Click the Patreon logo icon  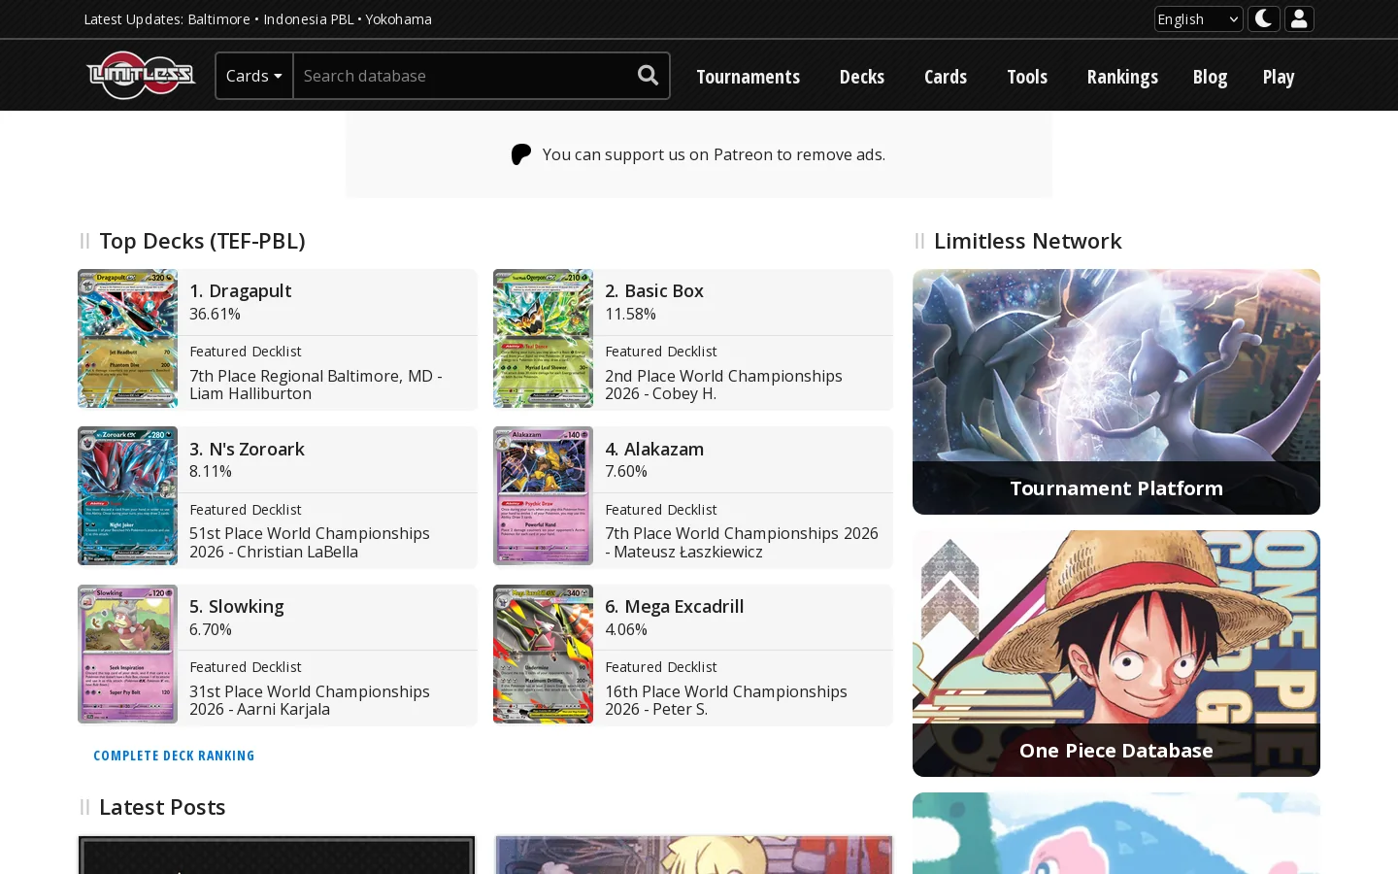[x=521, y=154]
